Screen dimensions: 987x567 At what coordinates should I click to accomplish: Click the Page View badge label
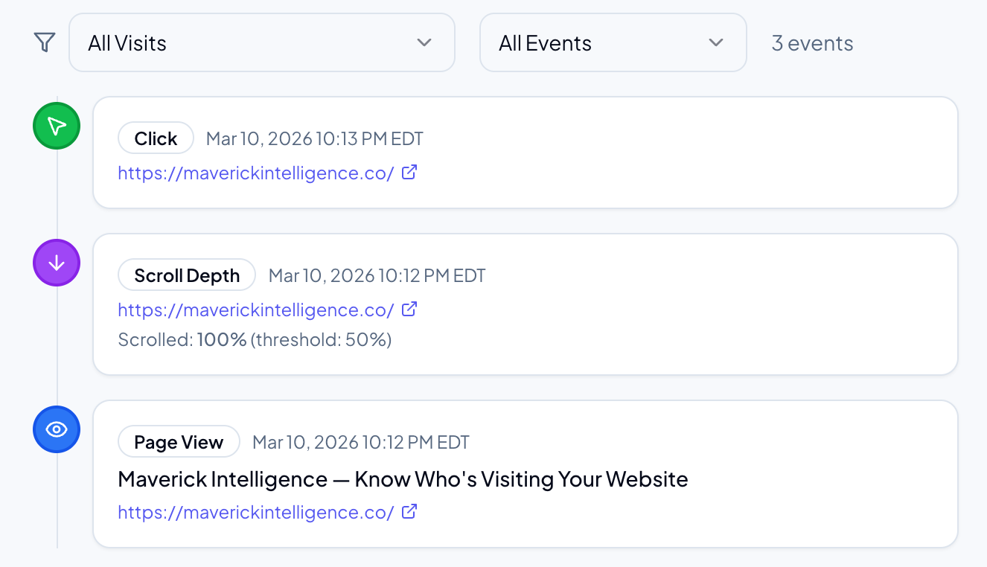179,441
